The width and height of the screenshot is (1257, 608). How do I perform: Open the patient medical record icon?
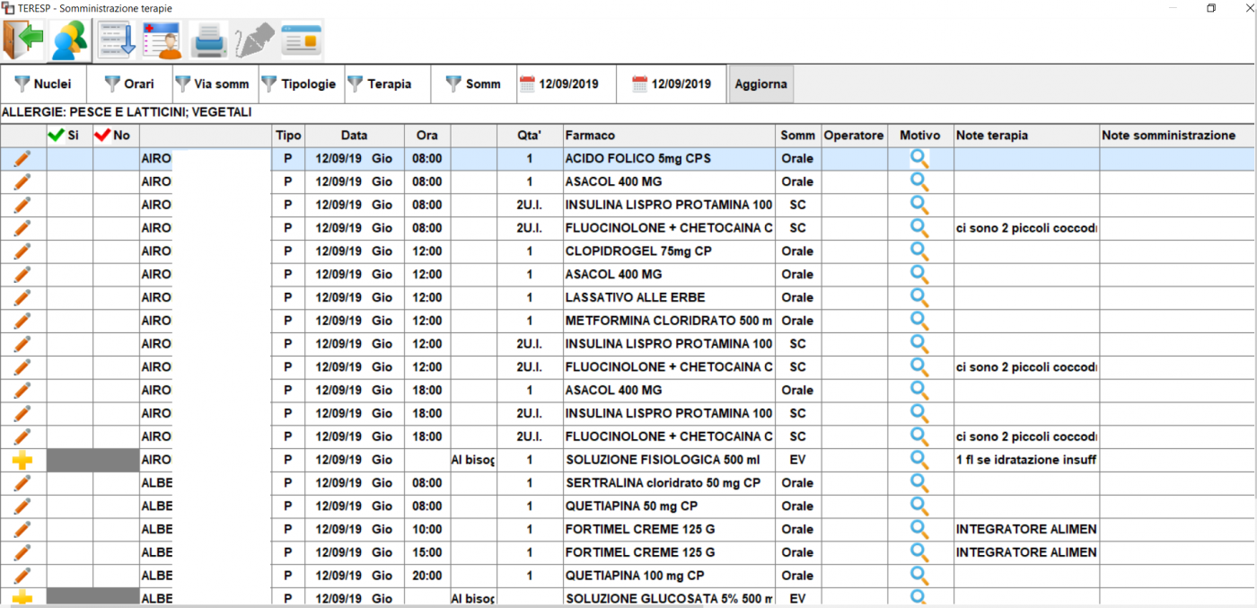click(163, 40)
